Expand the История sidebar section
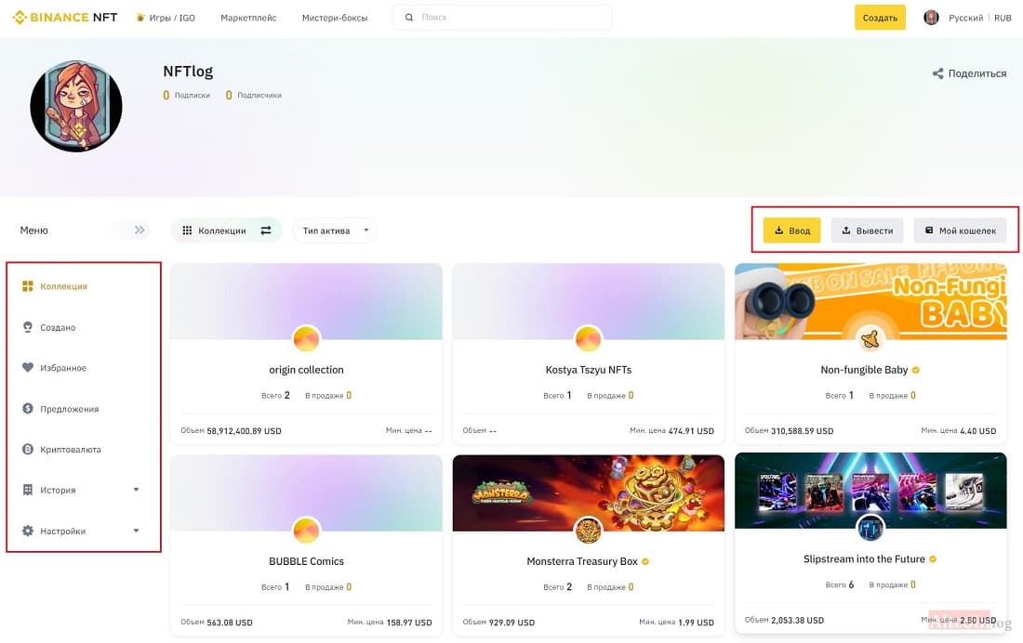This screenshot has width=1023, height=643. tap(137, 490)
